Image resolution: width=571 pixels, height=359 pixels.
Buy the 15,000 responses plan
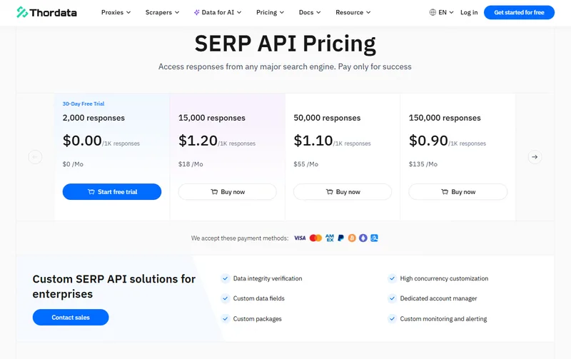(x=227, y=192)
